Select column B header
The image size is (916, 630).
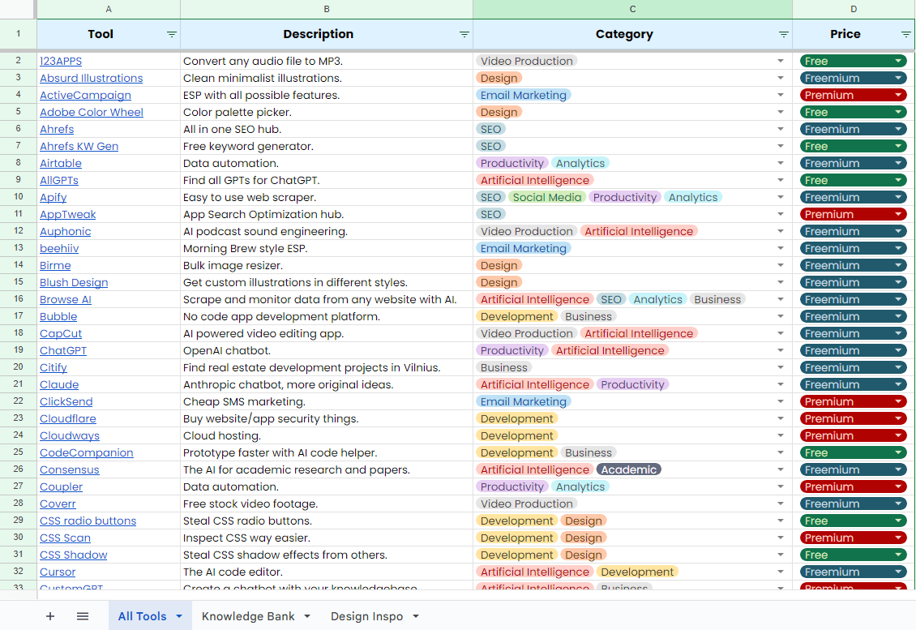point(327,9)
